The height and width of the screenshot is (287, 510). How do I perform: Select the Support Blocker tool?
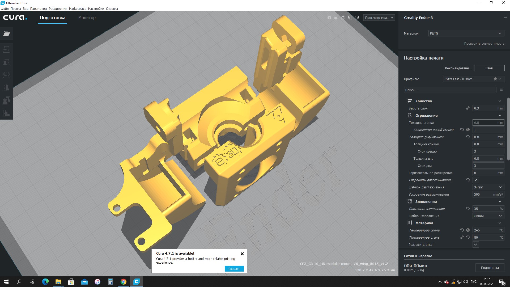6,113
